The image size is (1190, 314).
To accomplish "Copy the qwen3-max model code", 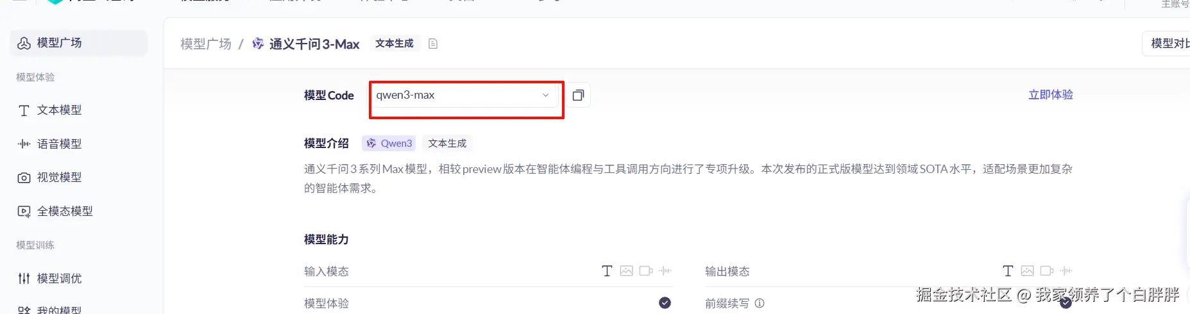I will click(578, 95).
